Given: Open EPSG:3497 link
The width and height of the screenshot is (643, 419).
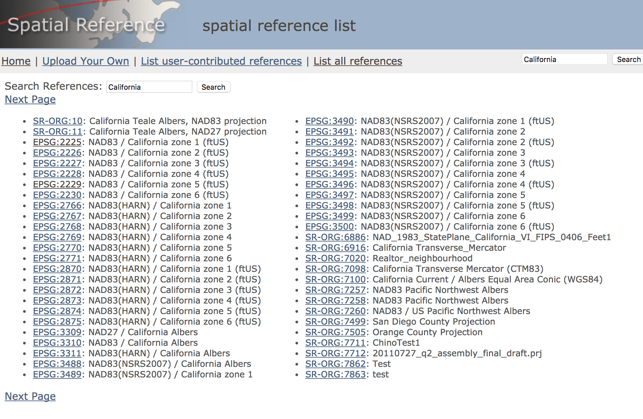Looking at the screenshot, I should click(330, 195).
